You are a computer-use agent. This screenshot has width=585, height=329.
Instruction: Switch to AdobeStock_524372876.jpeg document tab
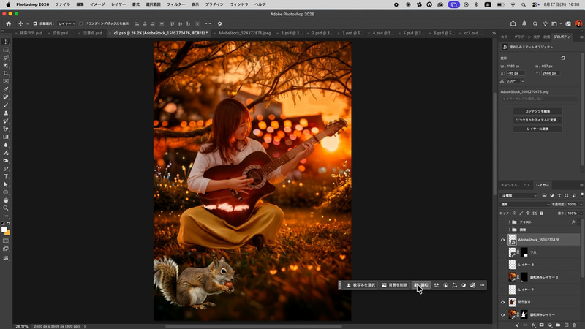tap(245, 33)
